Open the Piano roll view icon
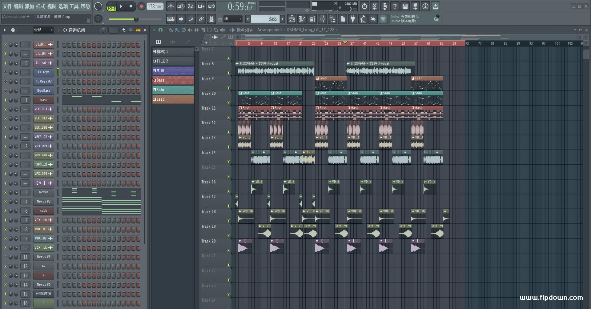Image resolution: width=591 pixels, height=309 pixels. coord(302,19)
